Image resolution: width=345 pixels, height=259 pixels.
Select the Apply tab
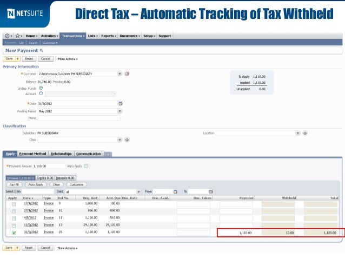click(x=10, y=154)
